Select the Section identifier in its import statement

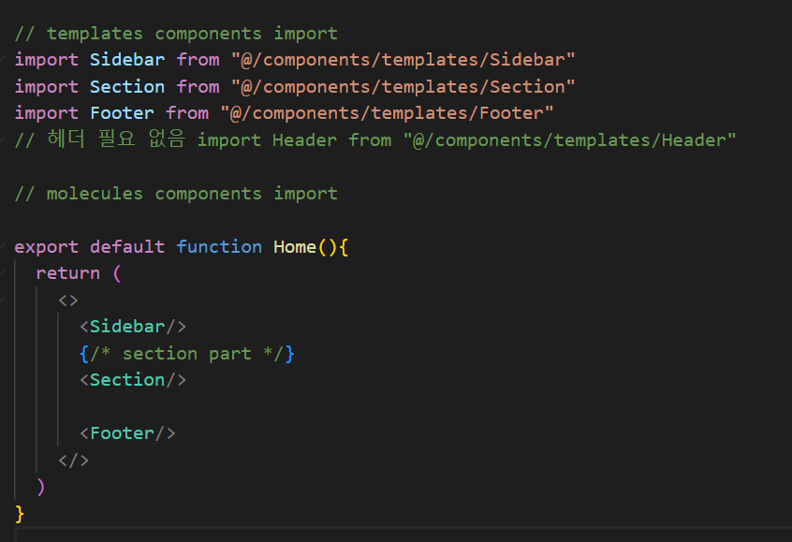click(127, 87)
